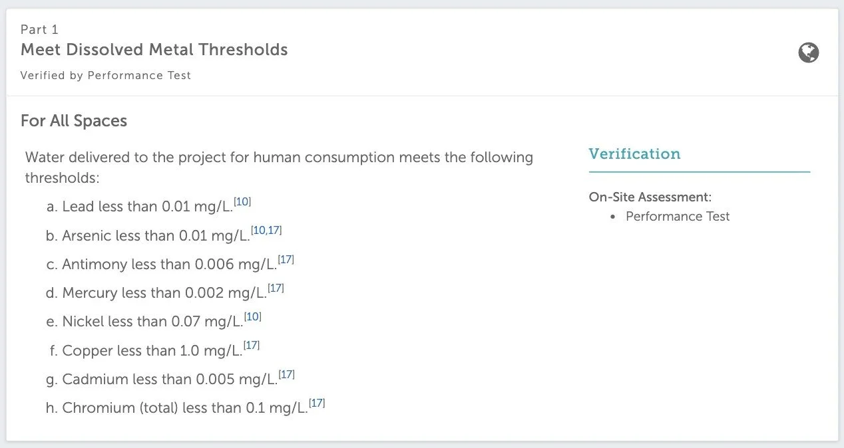This screenshot has width=844, height=448.
Task: Click the 'Meet Dissolved Metal Thresholds' title
Action: coord(154,50)
